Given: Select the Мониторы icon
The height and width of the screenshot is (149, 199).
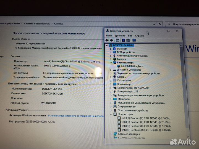Looking at the screenshot, I should point(115,99).
